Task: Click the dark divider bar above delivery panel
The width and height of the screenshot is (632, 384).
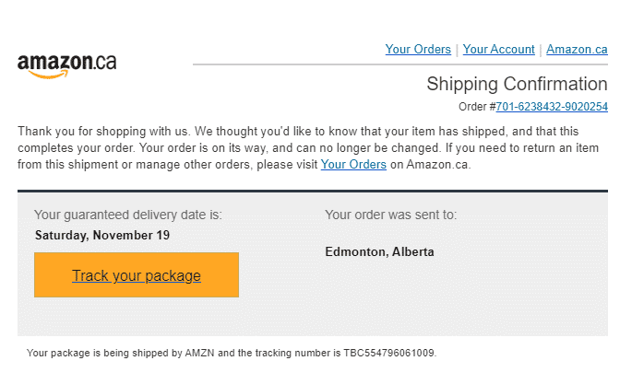Action: point(313,191)
